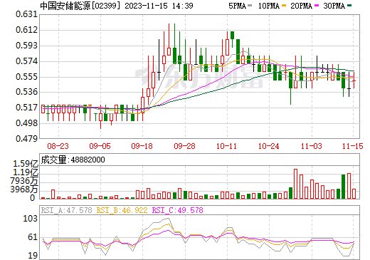Select the 09-18 date axis label
This screenshot has height=260, width=370.
coord(142,146)
